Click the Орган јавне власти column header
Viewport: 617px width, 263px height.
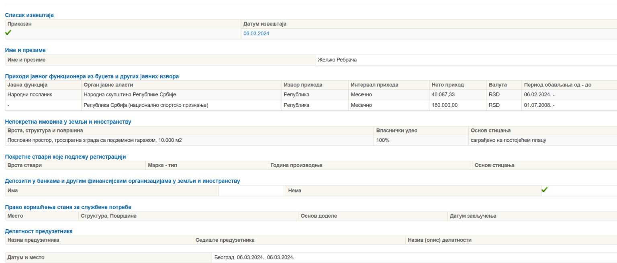(108, 85)
